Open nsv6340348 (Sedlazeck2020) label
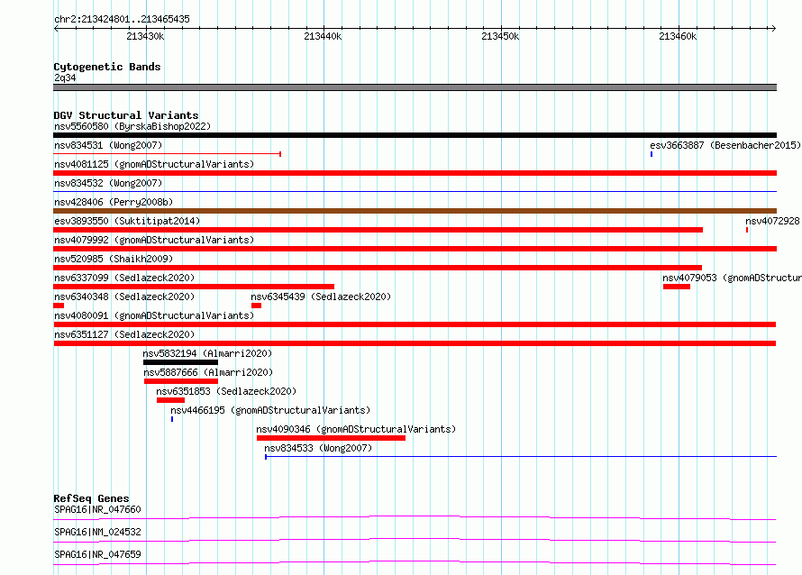The width and height of the screenshot is (802, 575). click(x=124, y=297)
